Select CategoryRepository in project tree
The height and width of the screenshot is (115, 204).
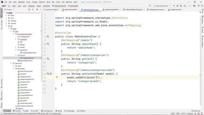coord(29,53)
